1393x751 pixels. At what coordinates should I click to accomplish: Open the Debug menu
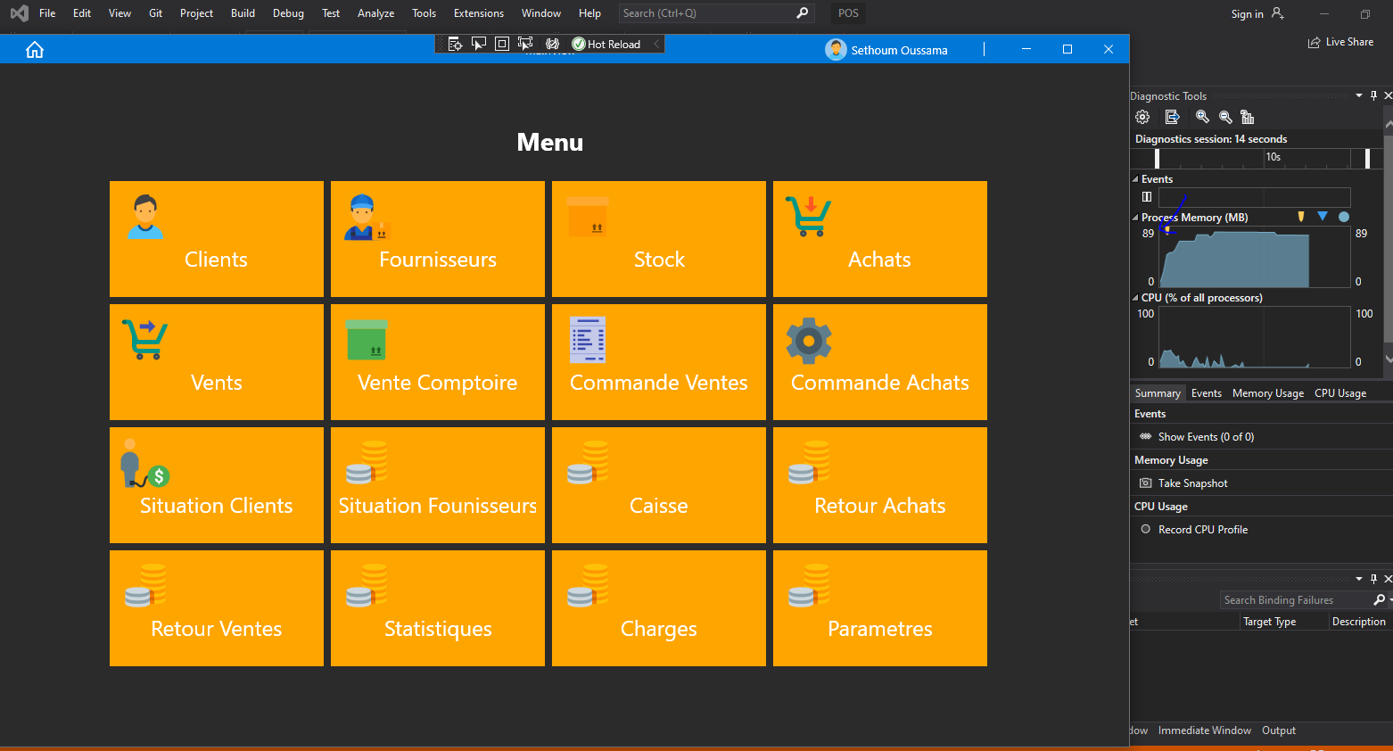point(288,12)
